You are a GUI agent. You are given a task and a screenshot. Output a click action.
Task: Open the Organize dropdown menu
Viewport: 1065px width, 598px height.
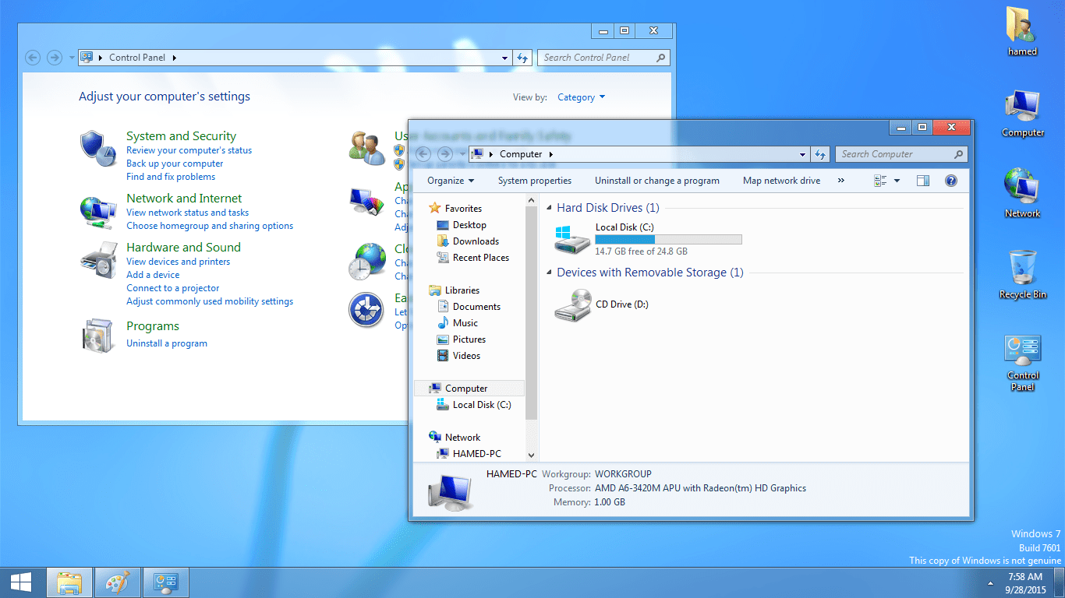[451, 181]
